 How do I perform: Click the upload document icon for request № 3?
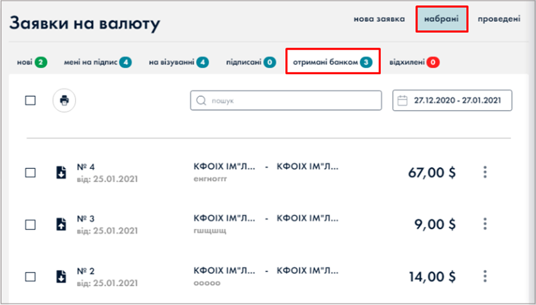(61, 224)
